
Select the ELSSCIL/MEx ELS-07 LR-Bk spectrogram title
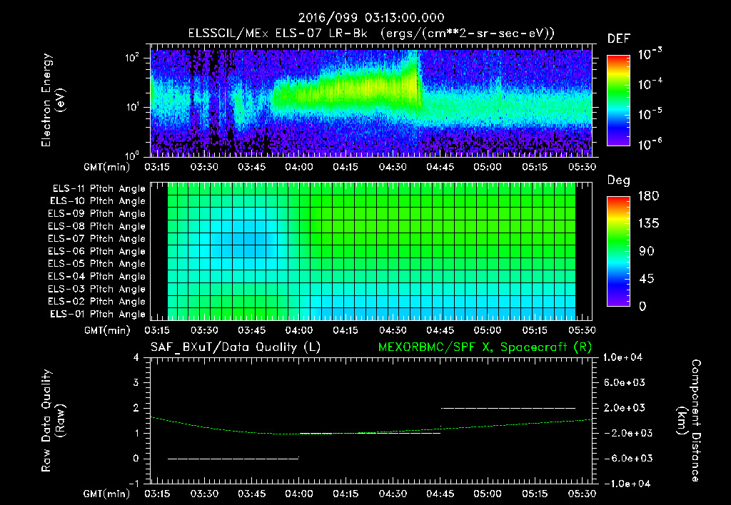(x=371, y=34)
